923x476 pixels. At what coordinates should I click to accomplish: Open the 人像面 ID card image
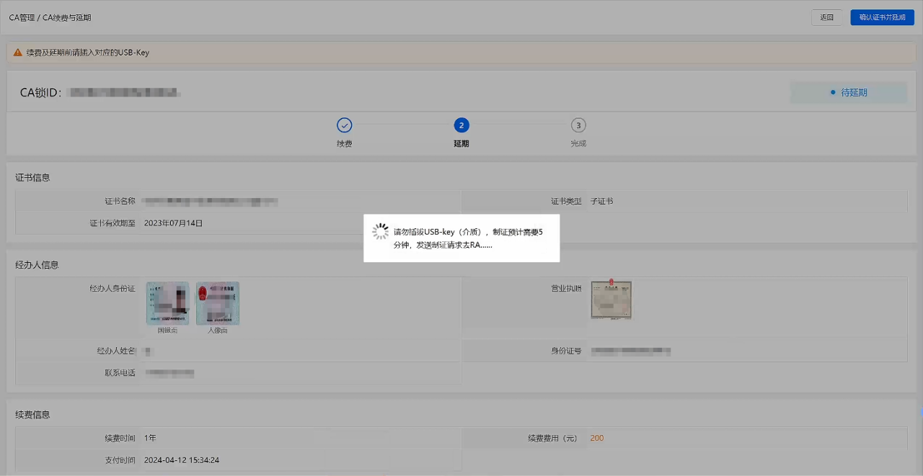(218, 303)
